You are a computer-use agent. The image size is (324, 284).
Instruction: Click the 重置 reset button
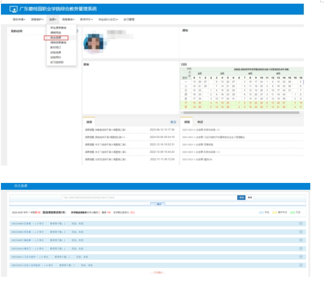pos(250,197)
